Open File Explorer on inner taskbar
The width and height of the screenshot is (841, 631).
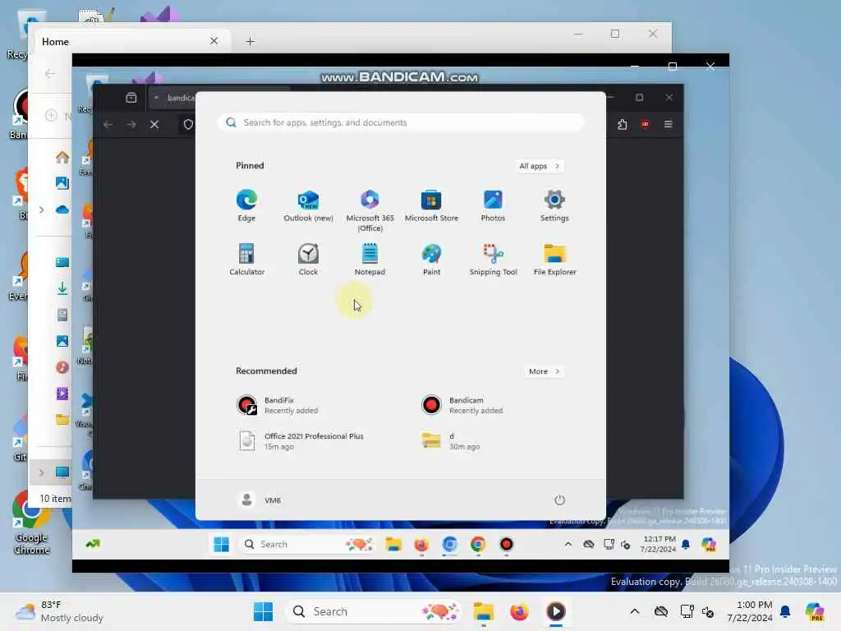click(x=393, y=545)
